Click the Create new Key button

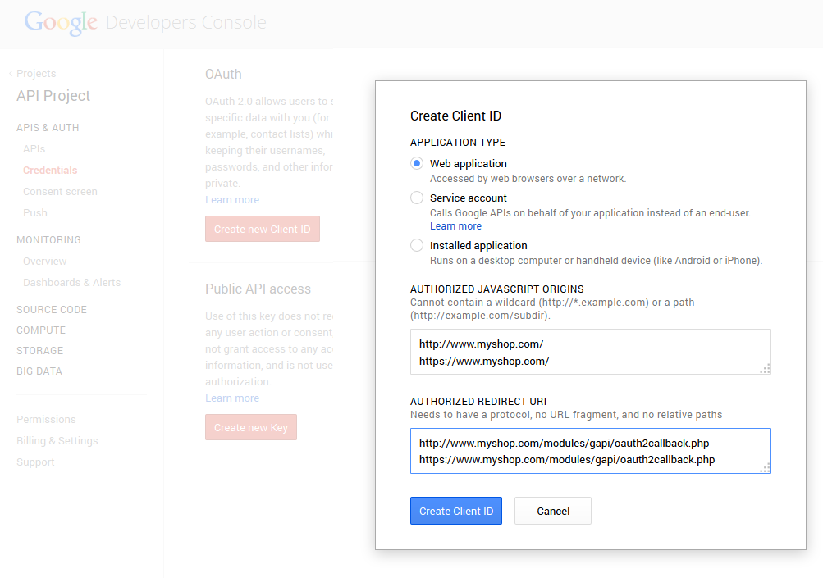(x=251, y=427)
